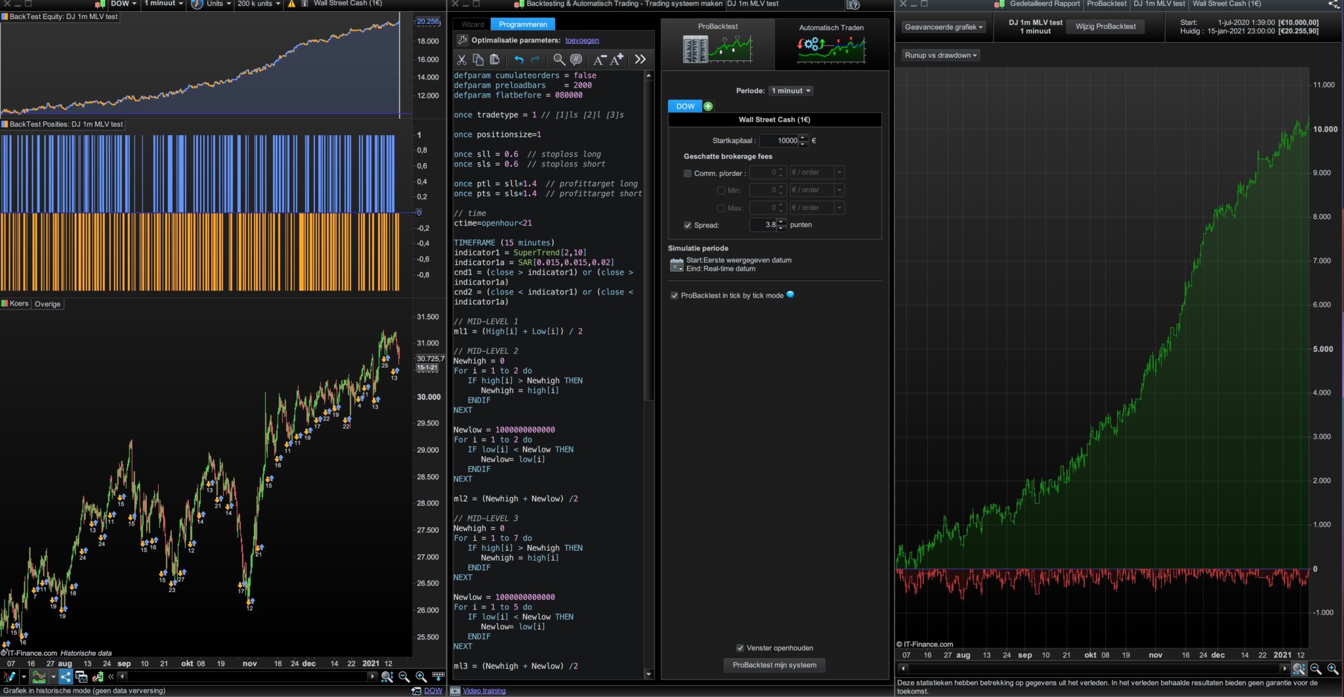Click the toevoegen link for optimization parameters

point(582,41)
